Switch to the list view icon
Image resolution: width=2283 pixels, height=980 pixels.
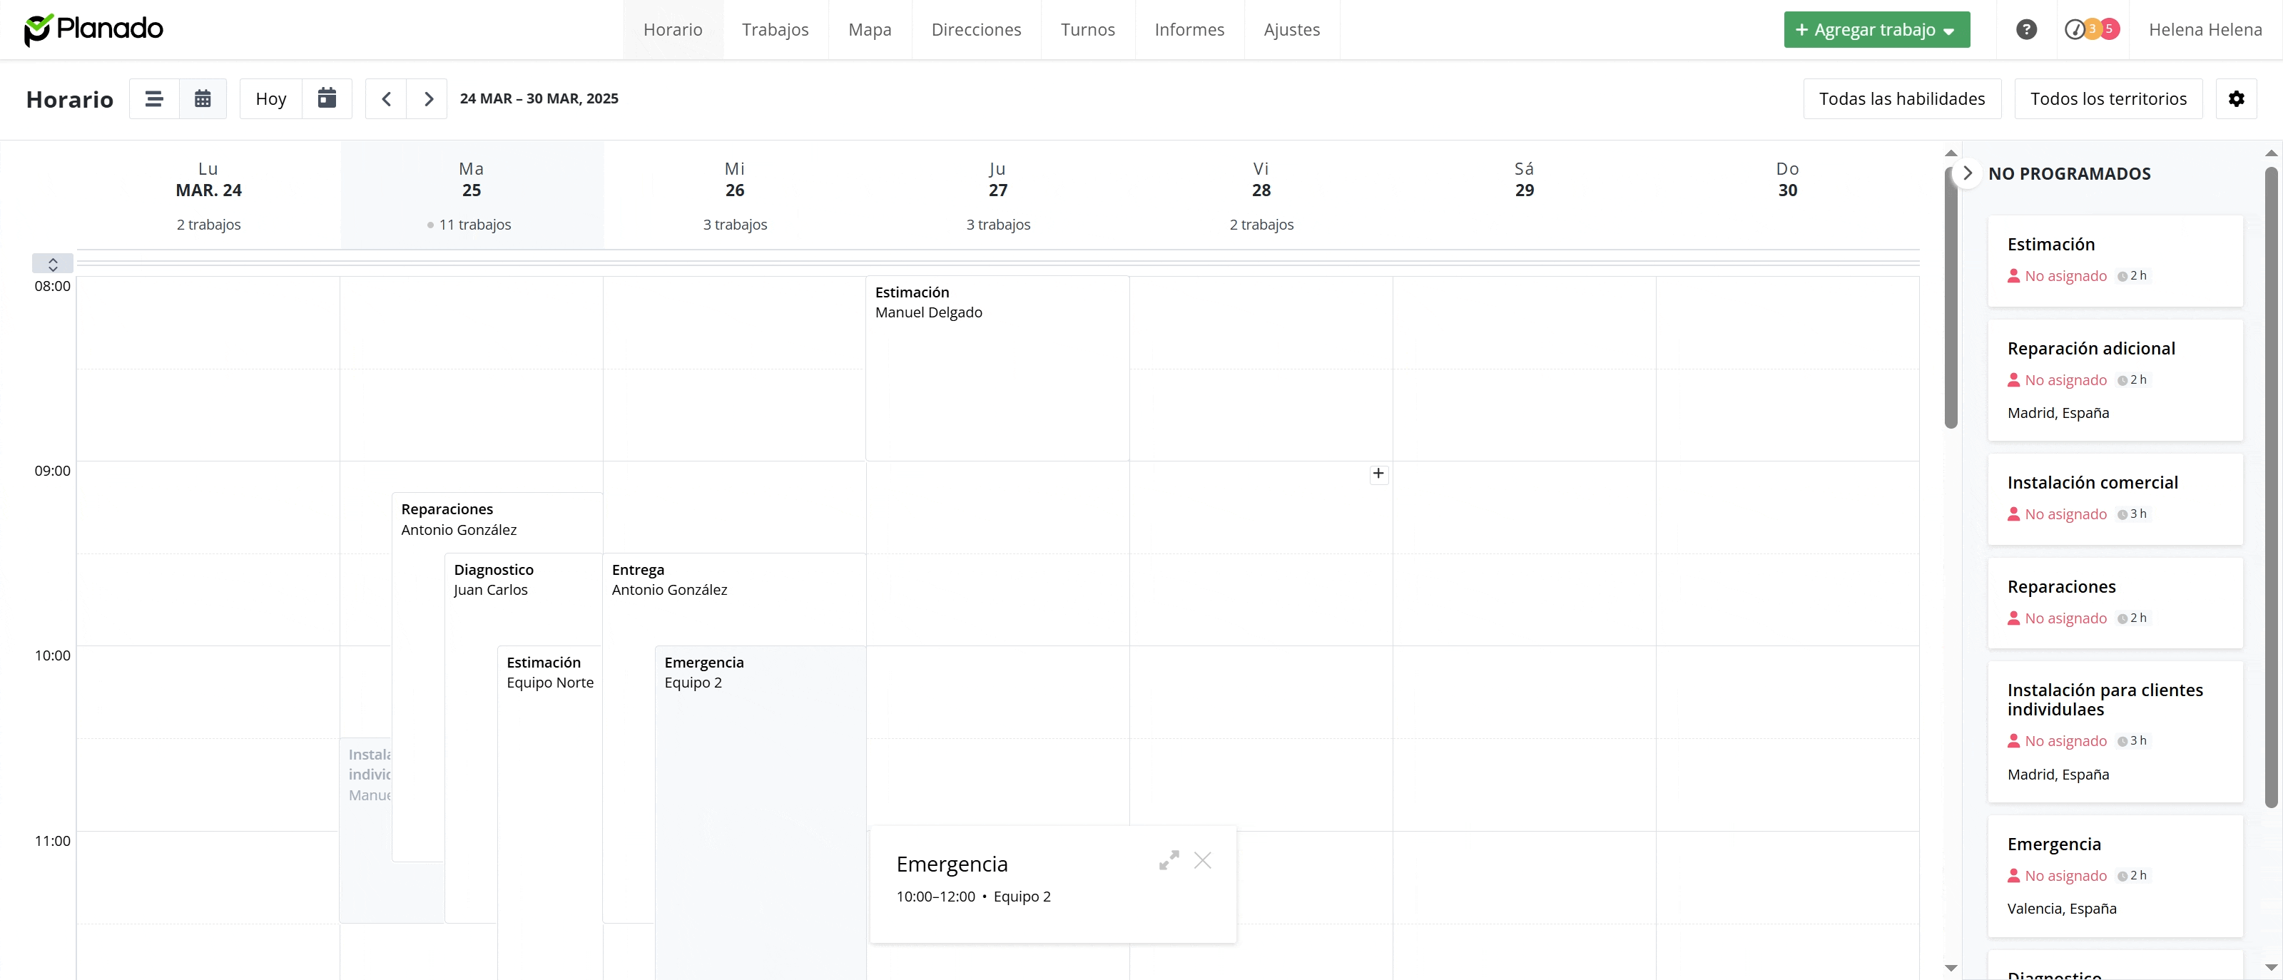coord(154,98)
